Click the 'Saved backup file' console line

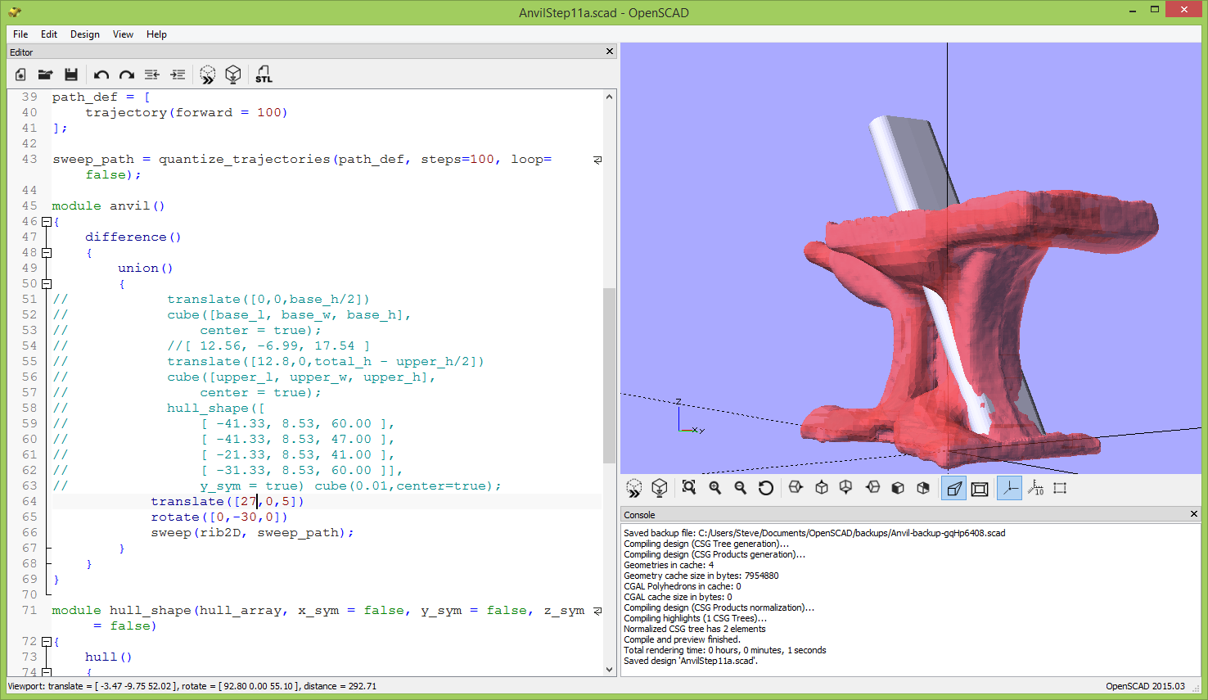tap(814, 533)
